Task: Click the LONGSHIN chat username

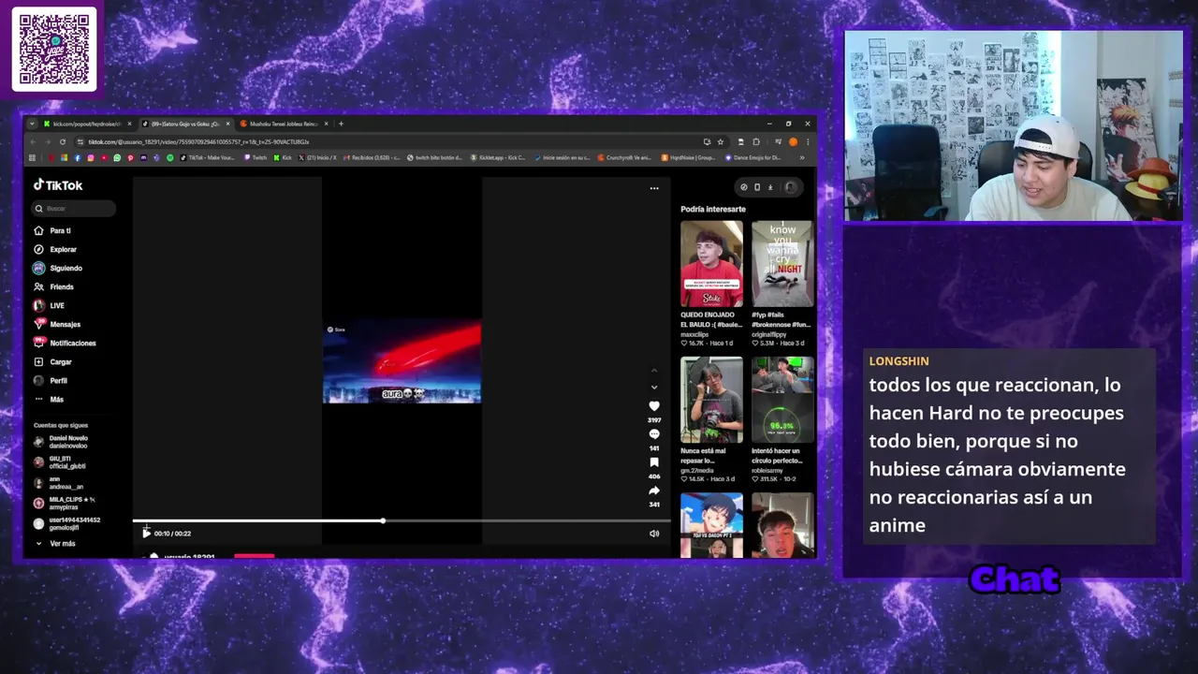Action: coord(898,361)
